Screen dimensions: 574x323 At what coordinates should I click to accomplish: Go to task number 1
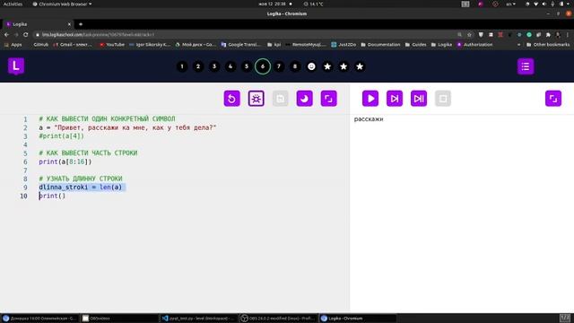182,66
